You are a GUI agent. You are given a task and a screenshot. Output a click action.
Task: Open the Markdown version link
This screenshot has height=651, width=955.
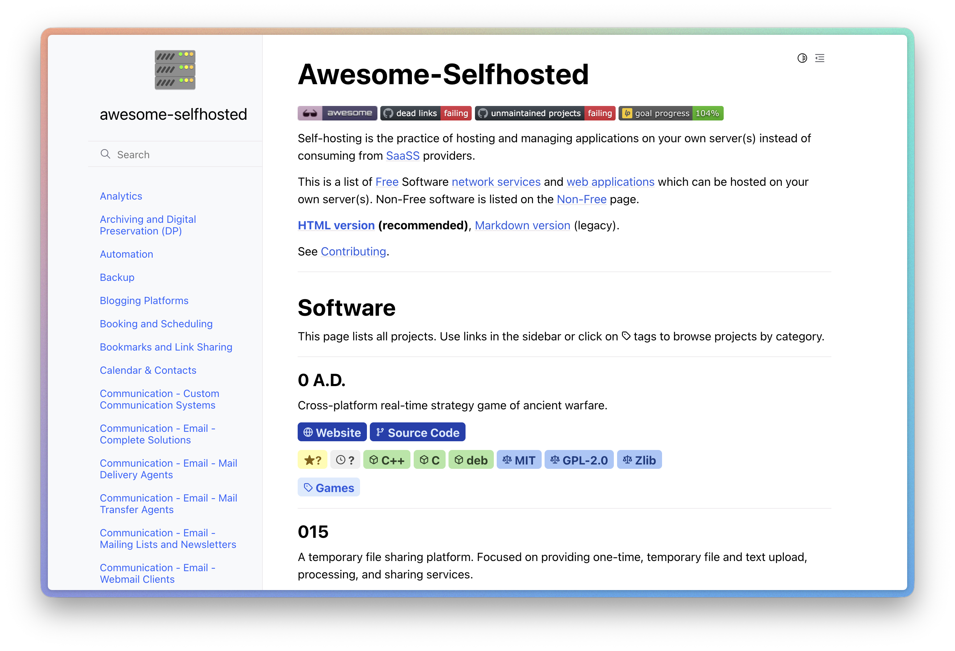point(522,225)
